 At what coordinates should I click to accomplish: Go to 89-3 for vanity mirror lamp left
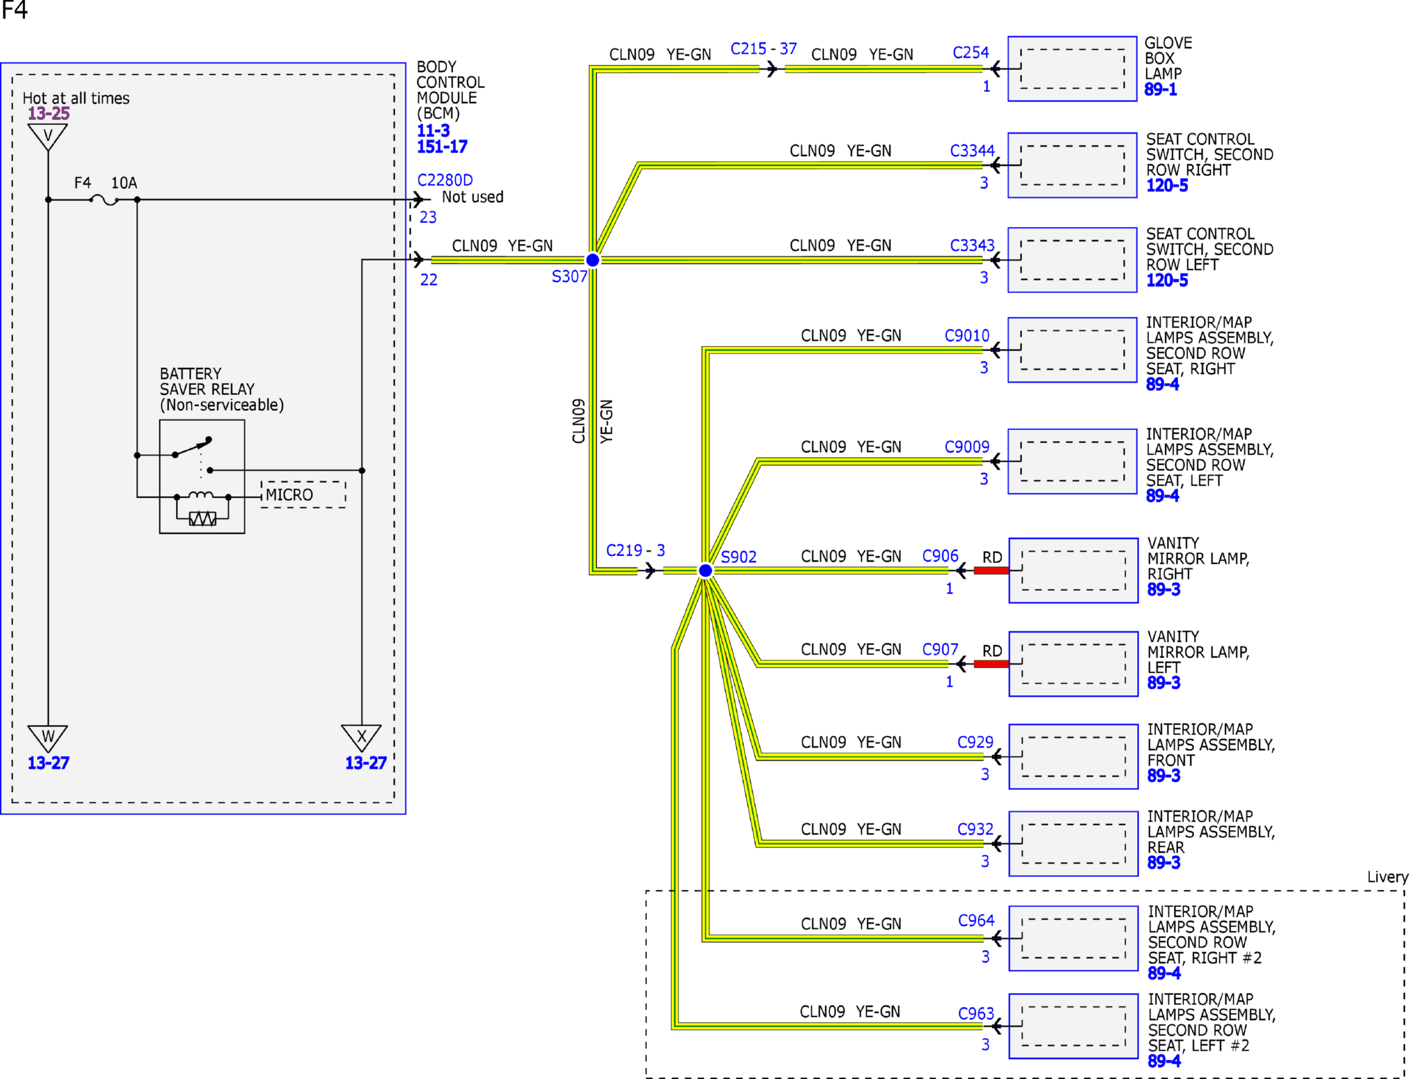[x=1164, y=682]
